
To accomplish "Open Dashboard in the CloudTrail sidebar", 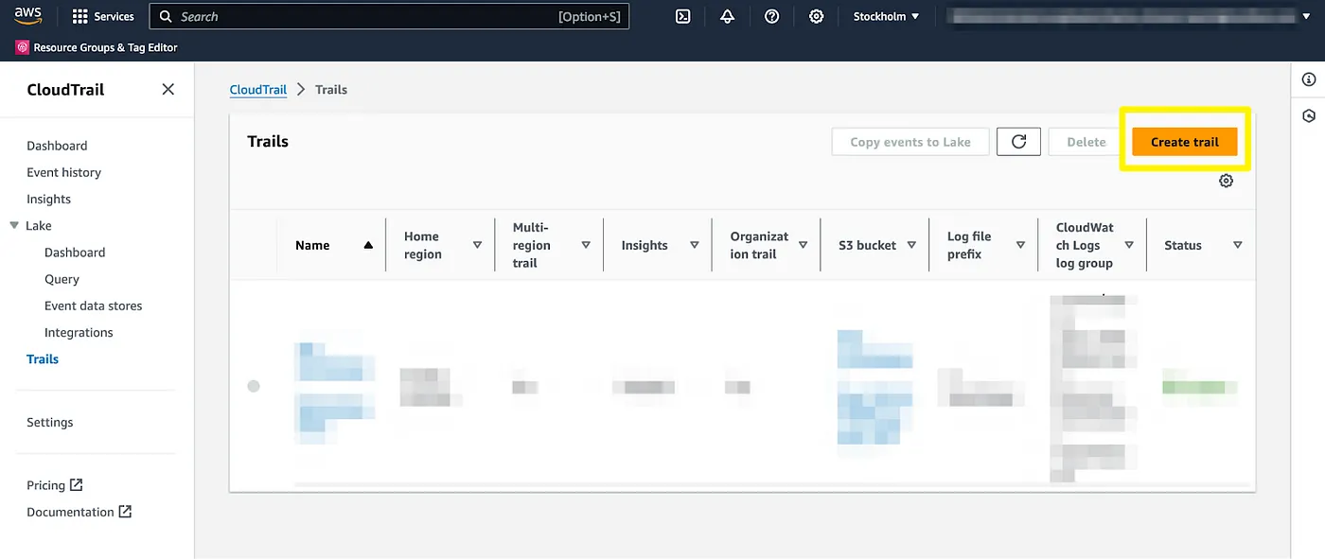I will point(57,146).
